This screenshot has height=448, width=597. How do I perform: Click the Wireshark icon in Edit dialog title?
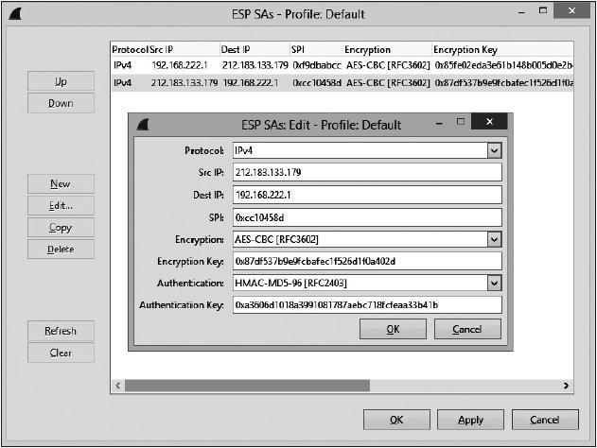point(144,124)
